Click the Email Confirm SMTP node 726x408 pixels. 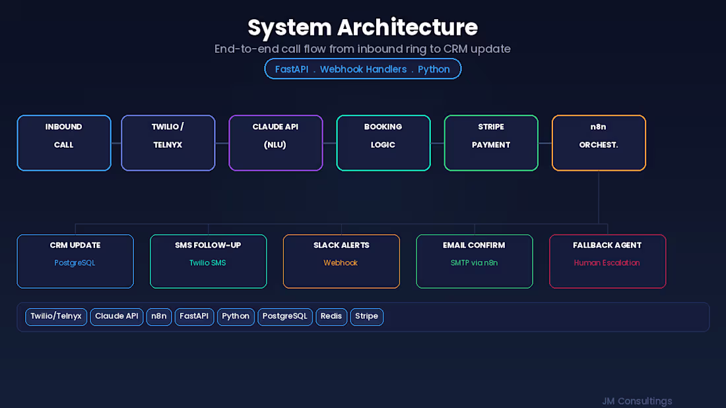474,261
